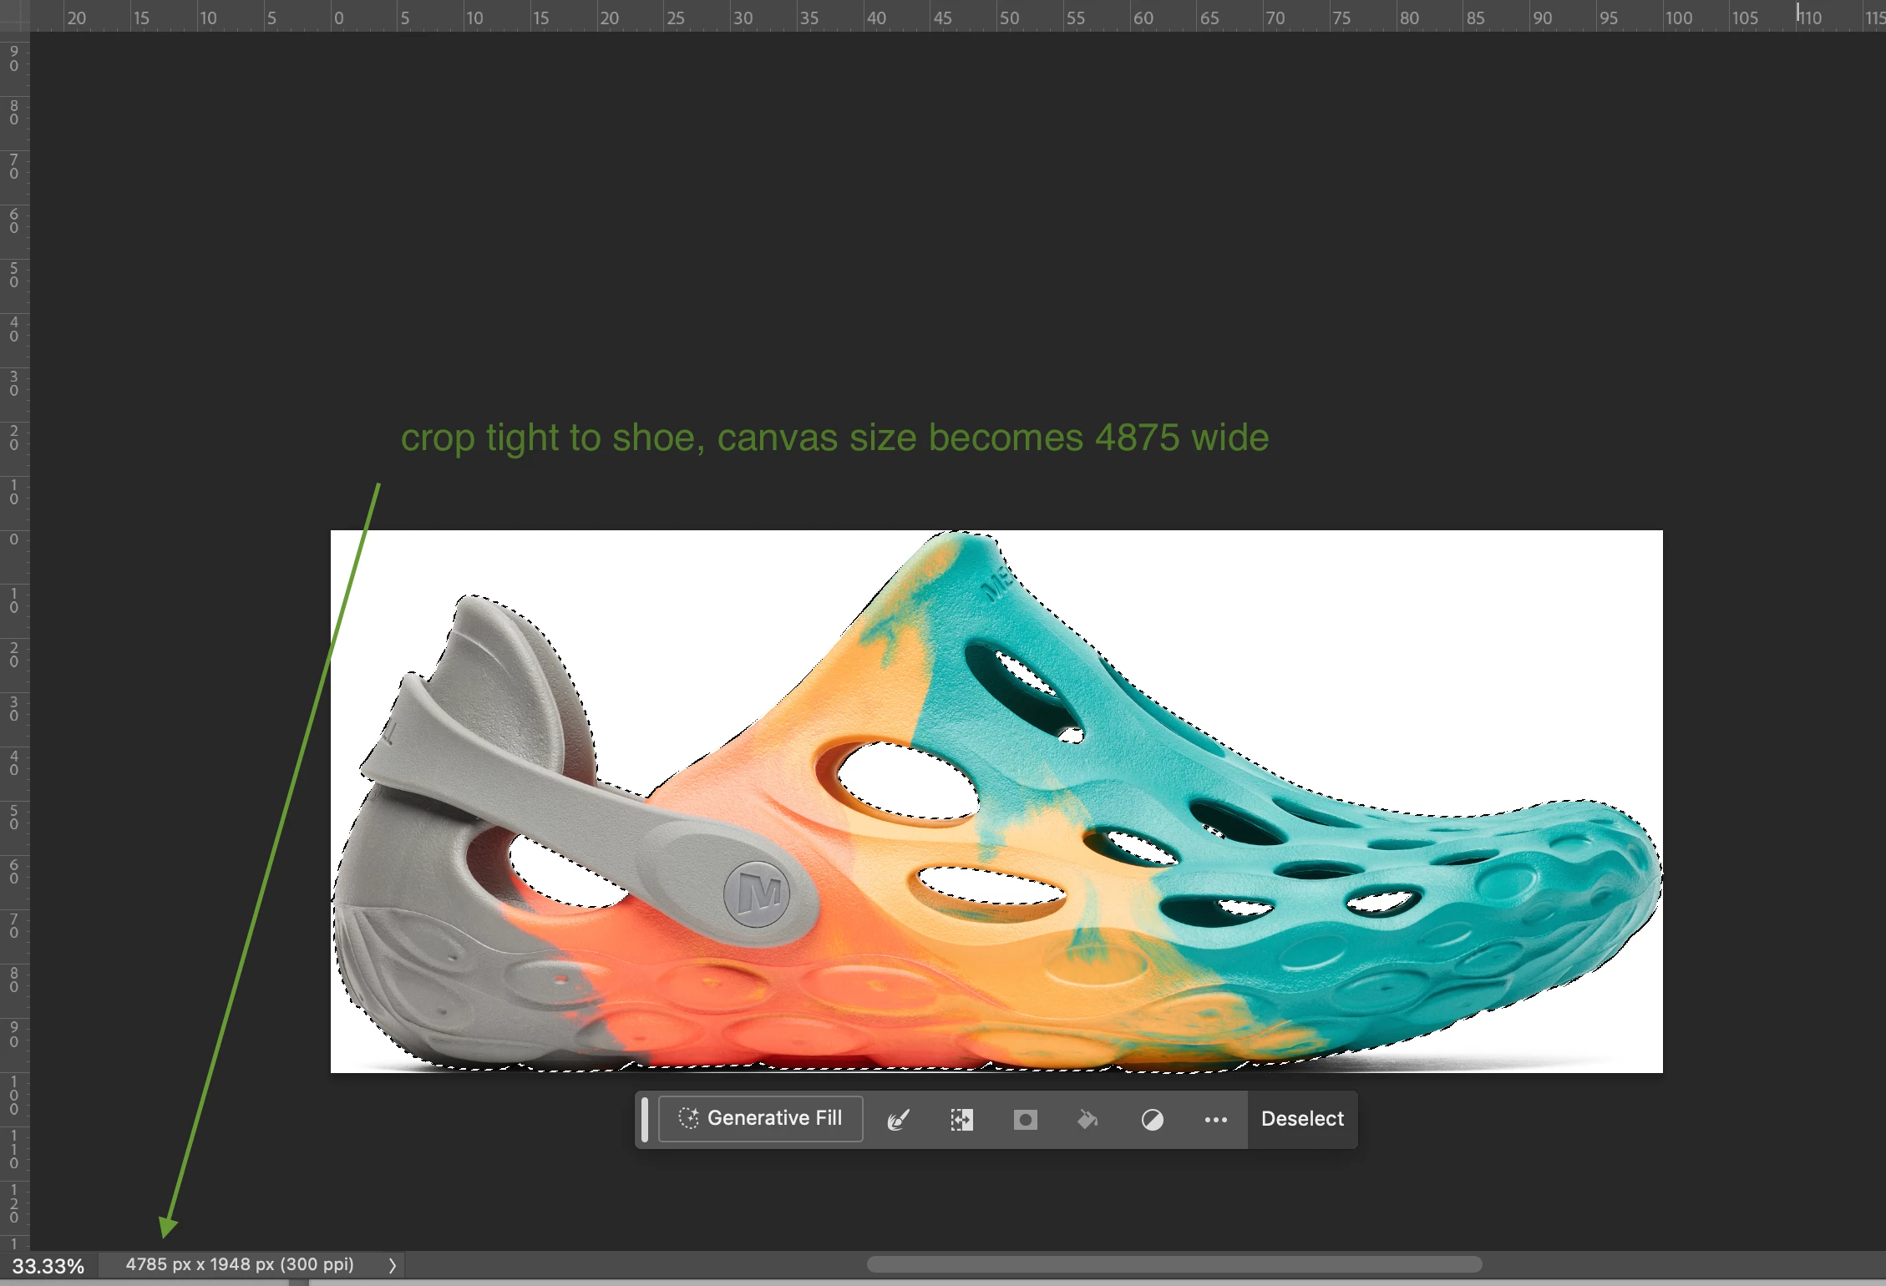Screen dimensions: 1886x1286
Task: Click the green annotation text
Action: pyautogui.click(x=834, y=438)
